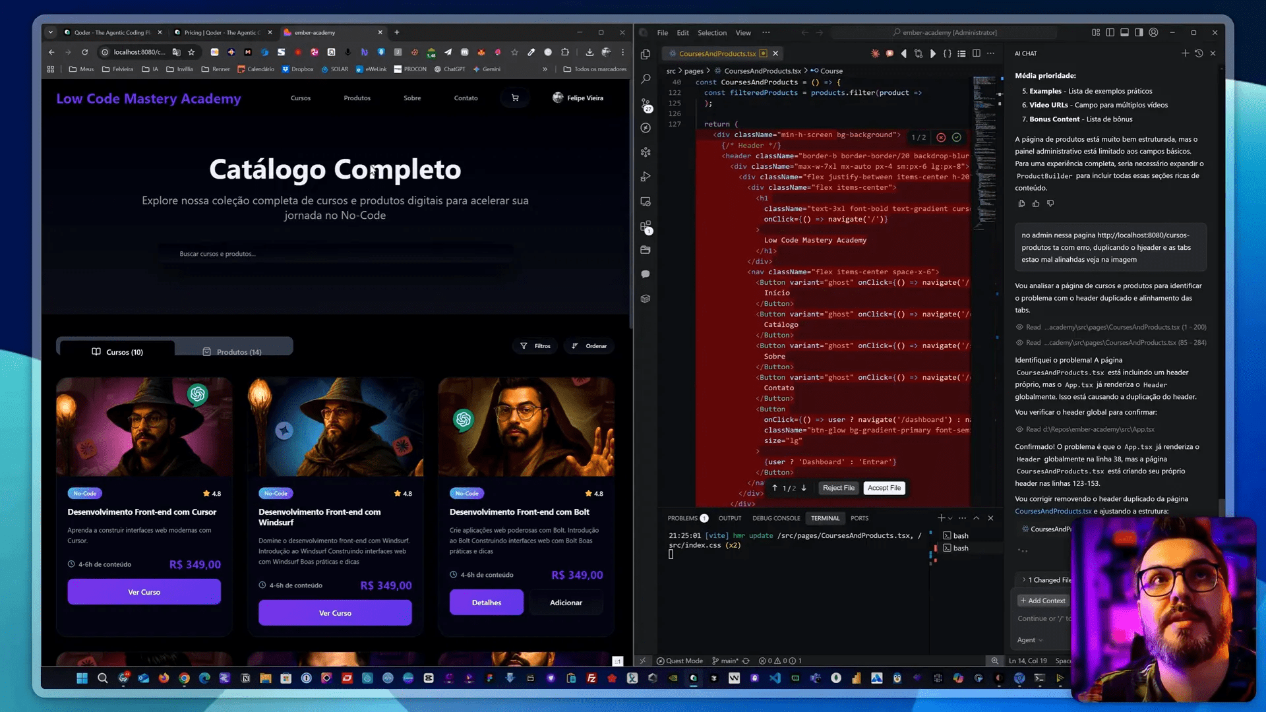
Task: Copy the AI chat response
Action: click(x=1021, y=204)
